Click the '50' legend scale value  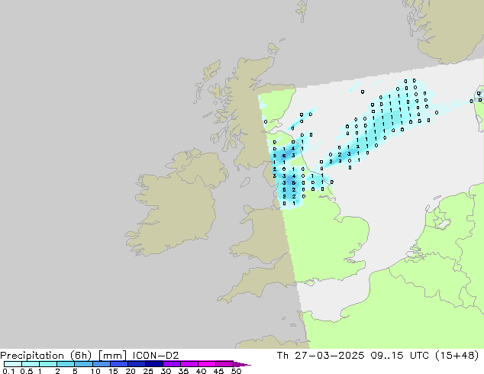(236, 371)
